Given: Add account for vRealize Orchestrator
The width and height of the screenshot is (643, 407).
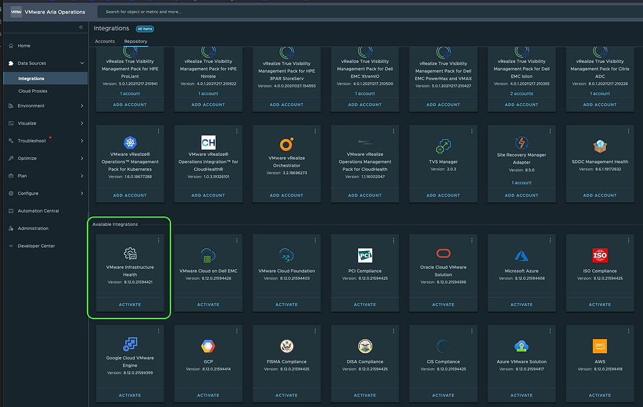Looking at the screenshot, I should point(287,196).
